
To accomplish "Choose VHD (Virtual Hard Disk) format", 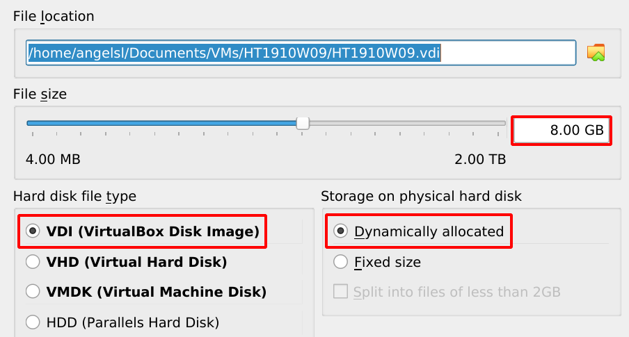I will [33, 262].
